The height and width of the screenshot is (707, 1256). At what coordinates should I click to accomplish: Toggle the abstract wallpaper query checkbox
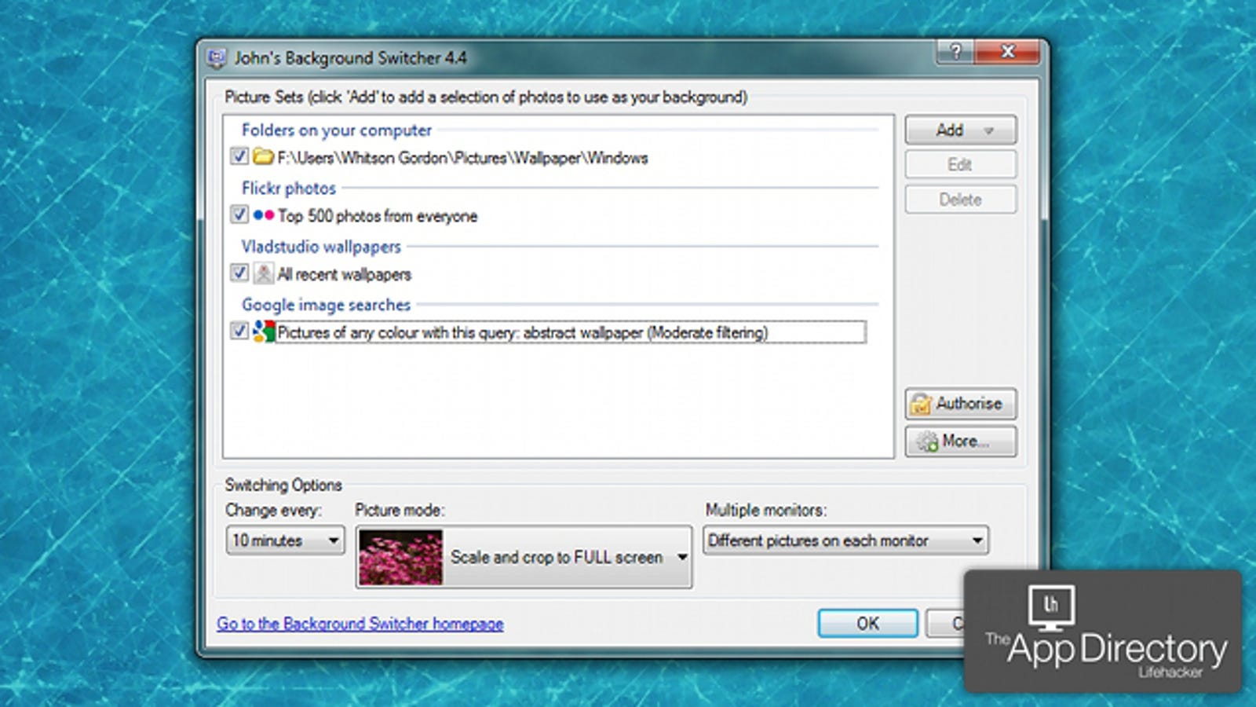point(239,331)
